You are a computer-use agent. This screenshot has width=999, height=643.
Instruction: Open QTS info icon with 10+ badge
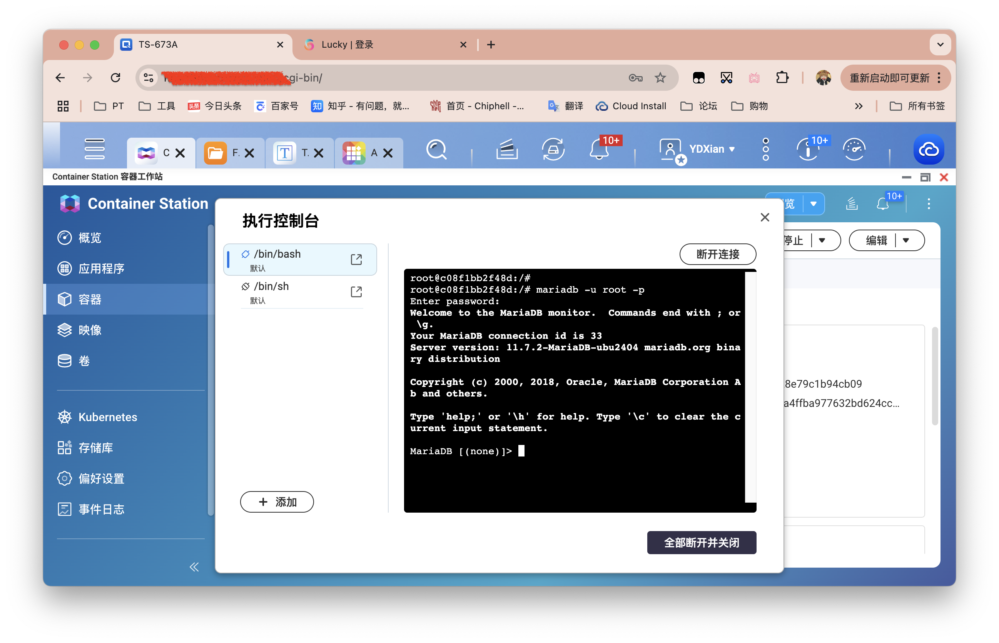tap(809, 149)
